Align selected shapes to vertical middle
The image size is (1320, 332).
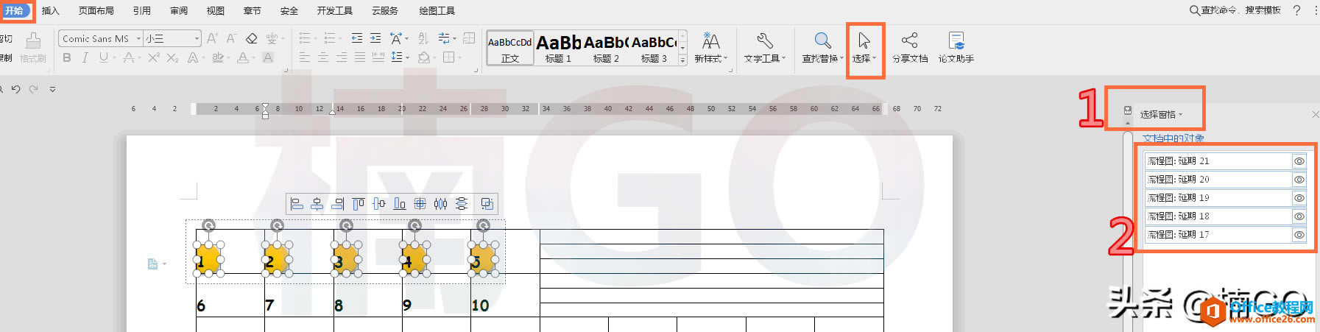coord(378,204)
